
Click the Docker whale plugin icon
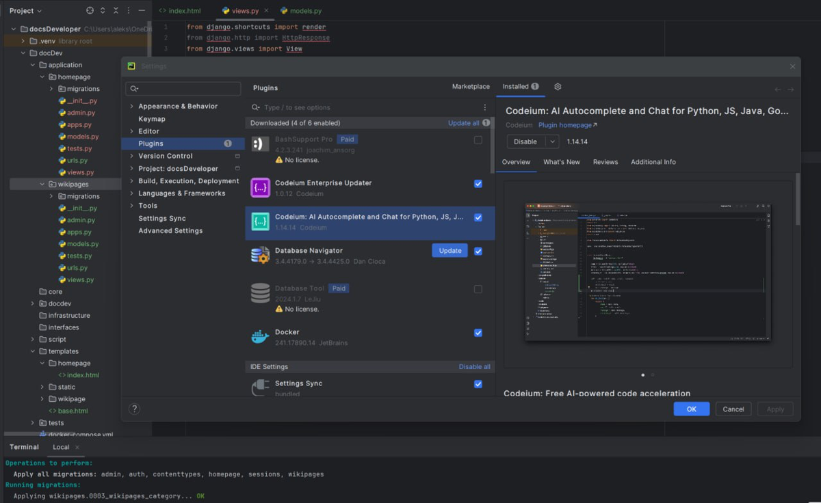(x=260, y=337)
